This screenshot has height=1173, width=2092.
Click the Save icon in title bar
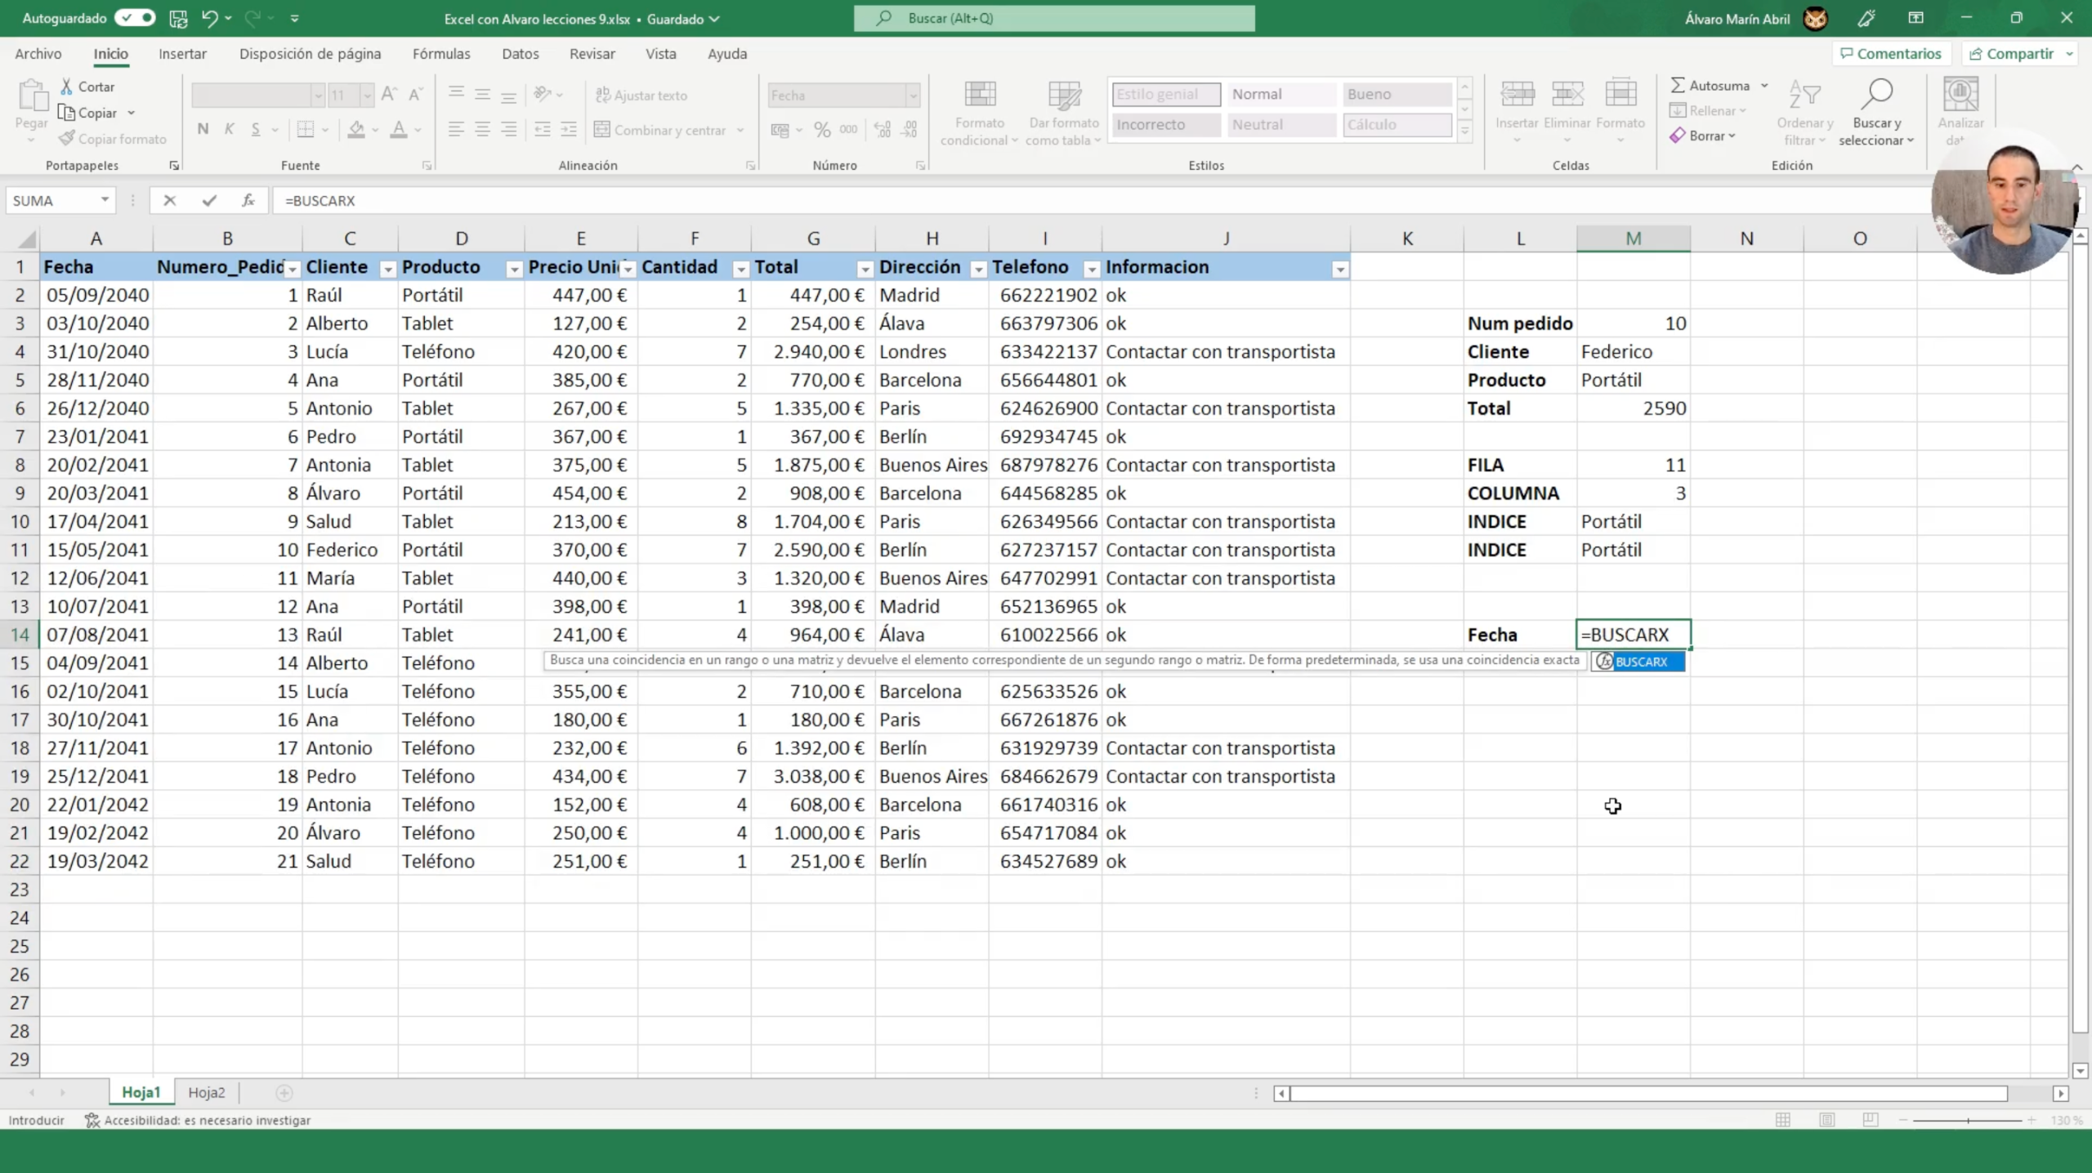click(x=177, y=18)
